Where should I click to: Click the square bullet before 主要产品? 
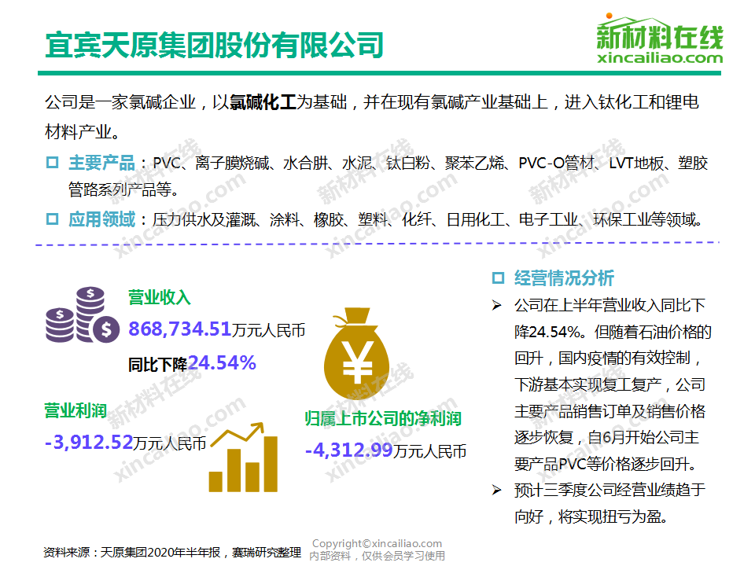pyautogui.click(x=52, y=163)
